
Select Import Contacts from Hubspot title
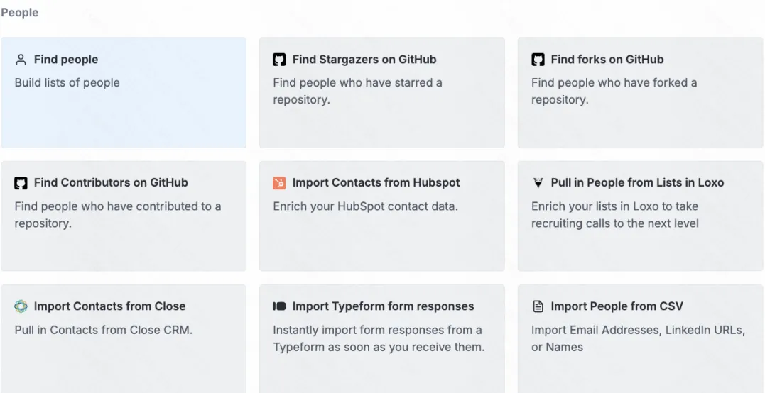(x=376, y=182)
